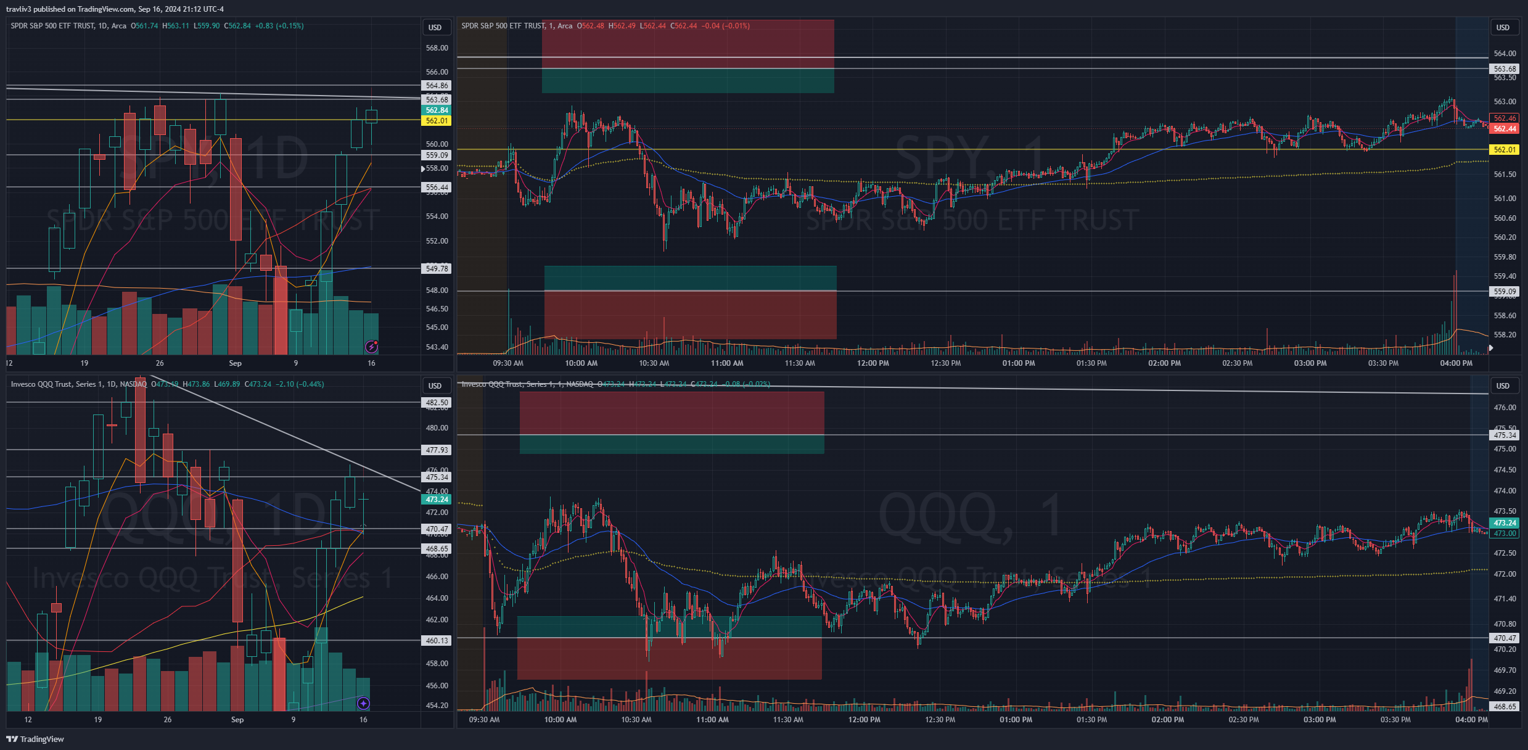
Task: Click the purple lightning event icon on SPY daily chart
Action: (371, 347)
